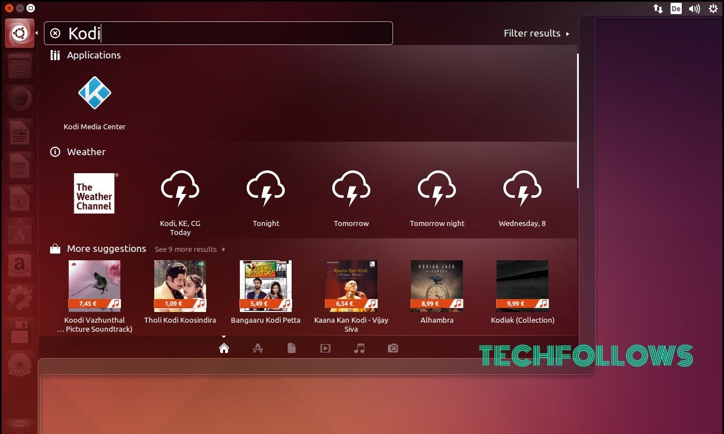The height and width of the screenshot is (434, 724).
Task: Open the sound volume indicator
Action: click(695, 8)
